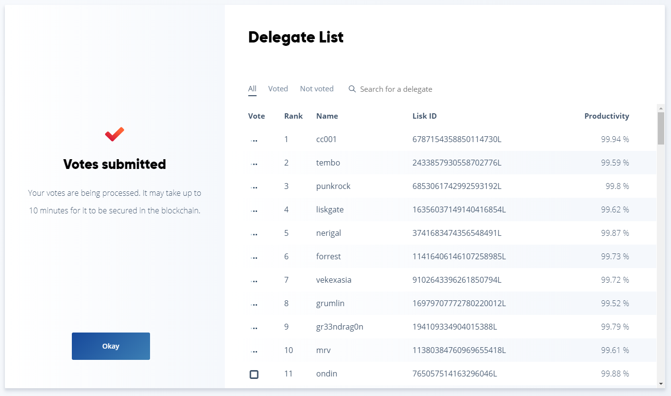Open the Not voted tab

317,89
